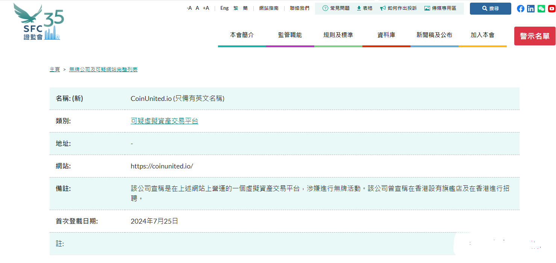Click the 傳媒專用區 image icon
Image resolution: width=556 pixels, height=263 pixels.
point(427,8)
